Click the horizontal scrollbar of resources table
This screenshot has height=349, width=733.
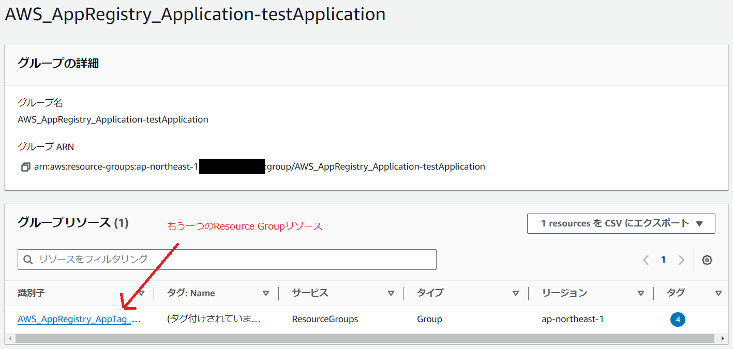point(364,338)
